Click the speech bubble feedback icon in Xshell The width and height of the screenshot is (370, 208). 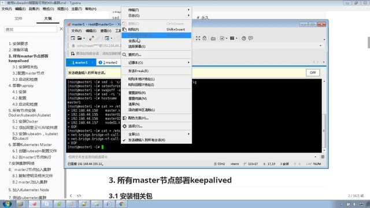pos(250,38)
